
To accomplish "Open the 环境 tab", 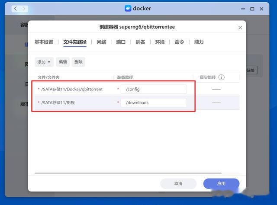I will pos(160,42).
